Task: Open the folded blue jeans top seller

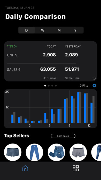Action: click(56, 152)
